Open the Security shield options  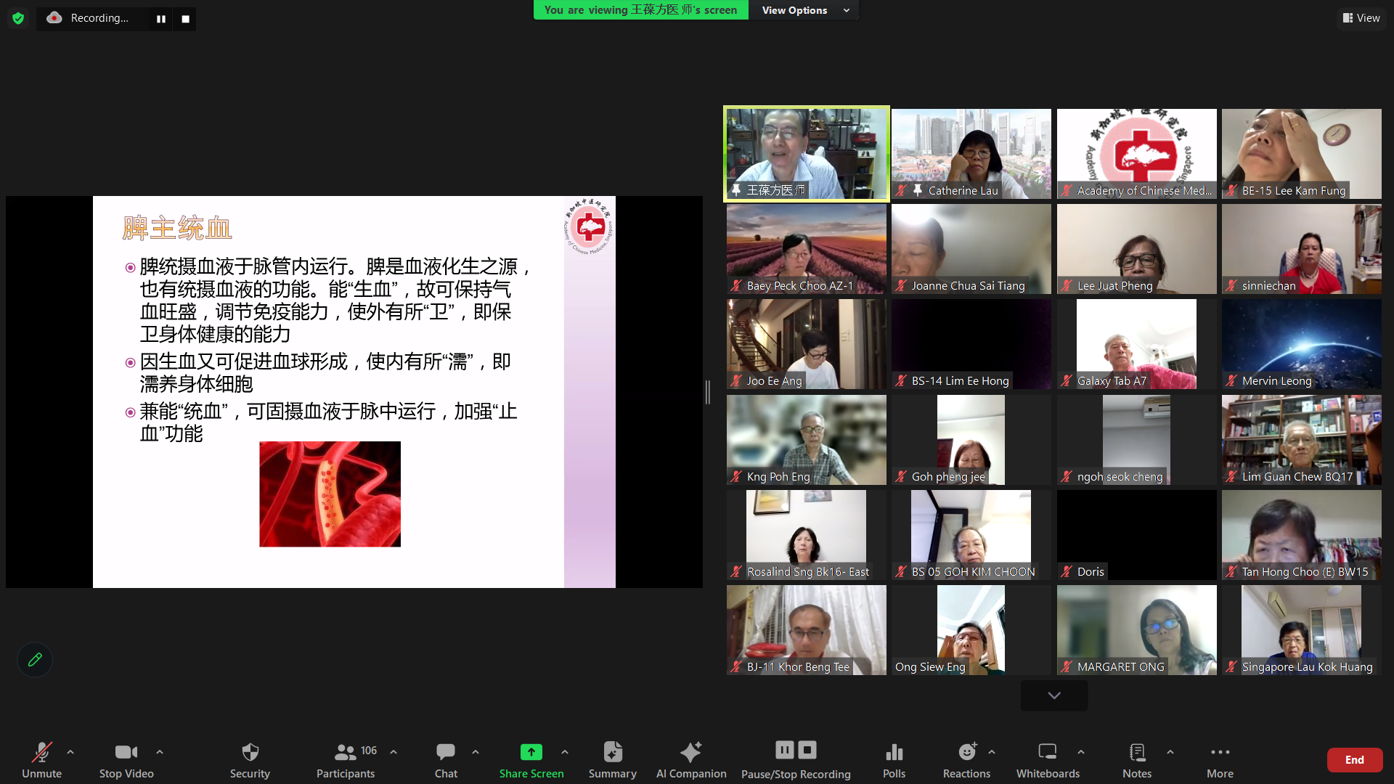(x=250, y=759)
